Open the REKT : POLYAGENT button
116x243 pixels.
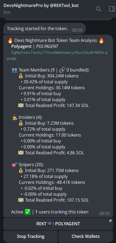(58, 224)
